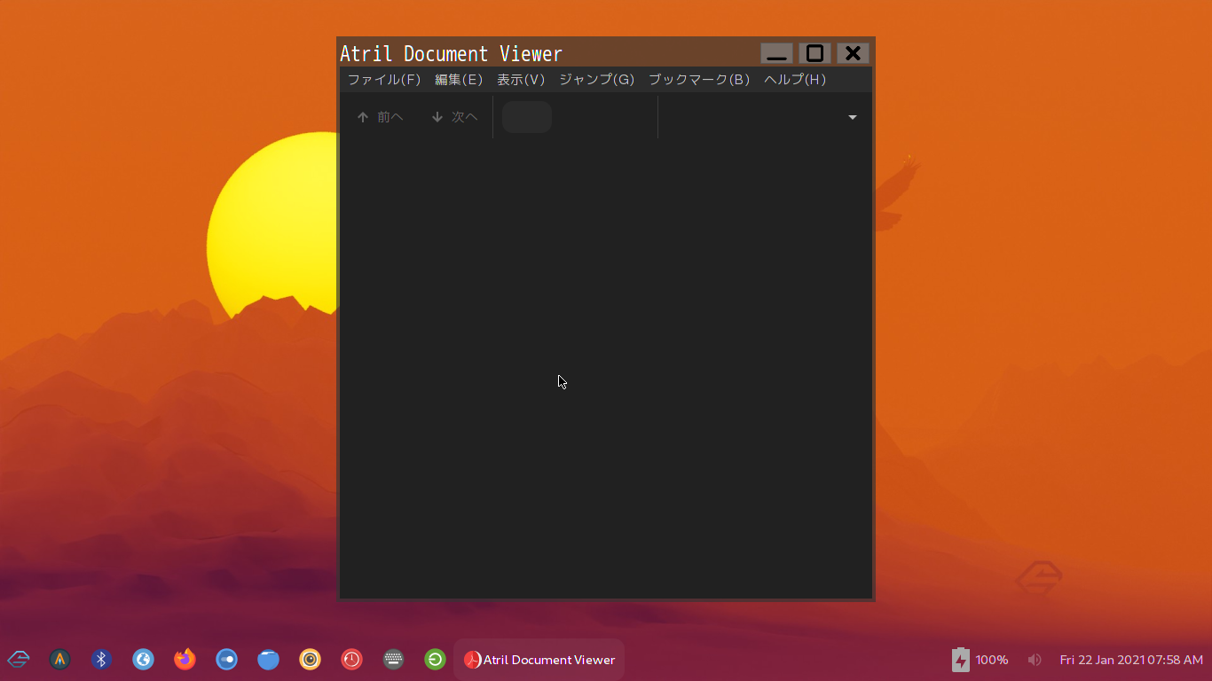Open the ファイル(F) menu

coord(384,80)
